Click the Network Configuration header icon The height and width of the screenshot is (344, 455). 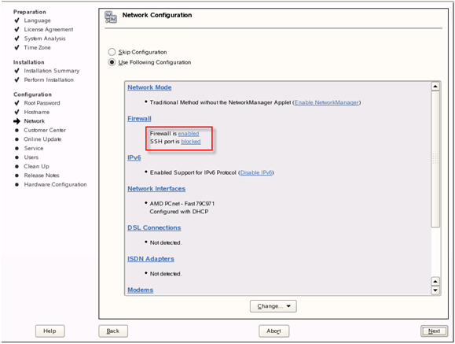click(111, 17)
